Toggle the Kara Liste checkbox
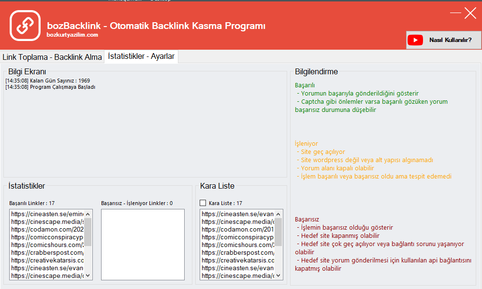482x289 pixels. [x=203, y=203]
